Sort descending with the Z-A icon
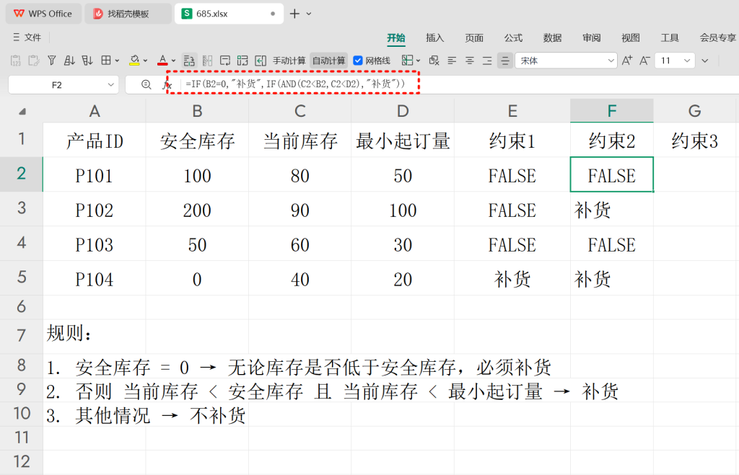 pyautogui.click(x=87, y=61)
